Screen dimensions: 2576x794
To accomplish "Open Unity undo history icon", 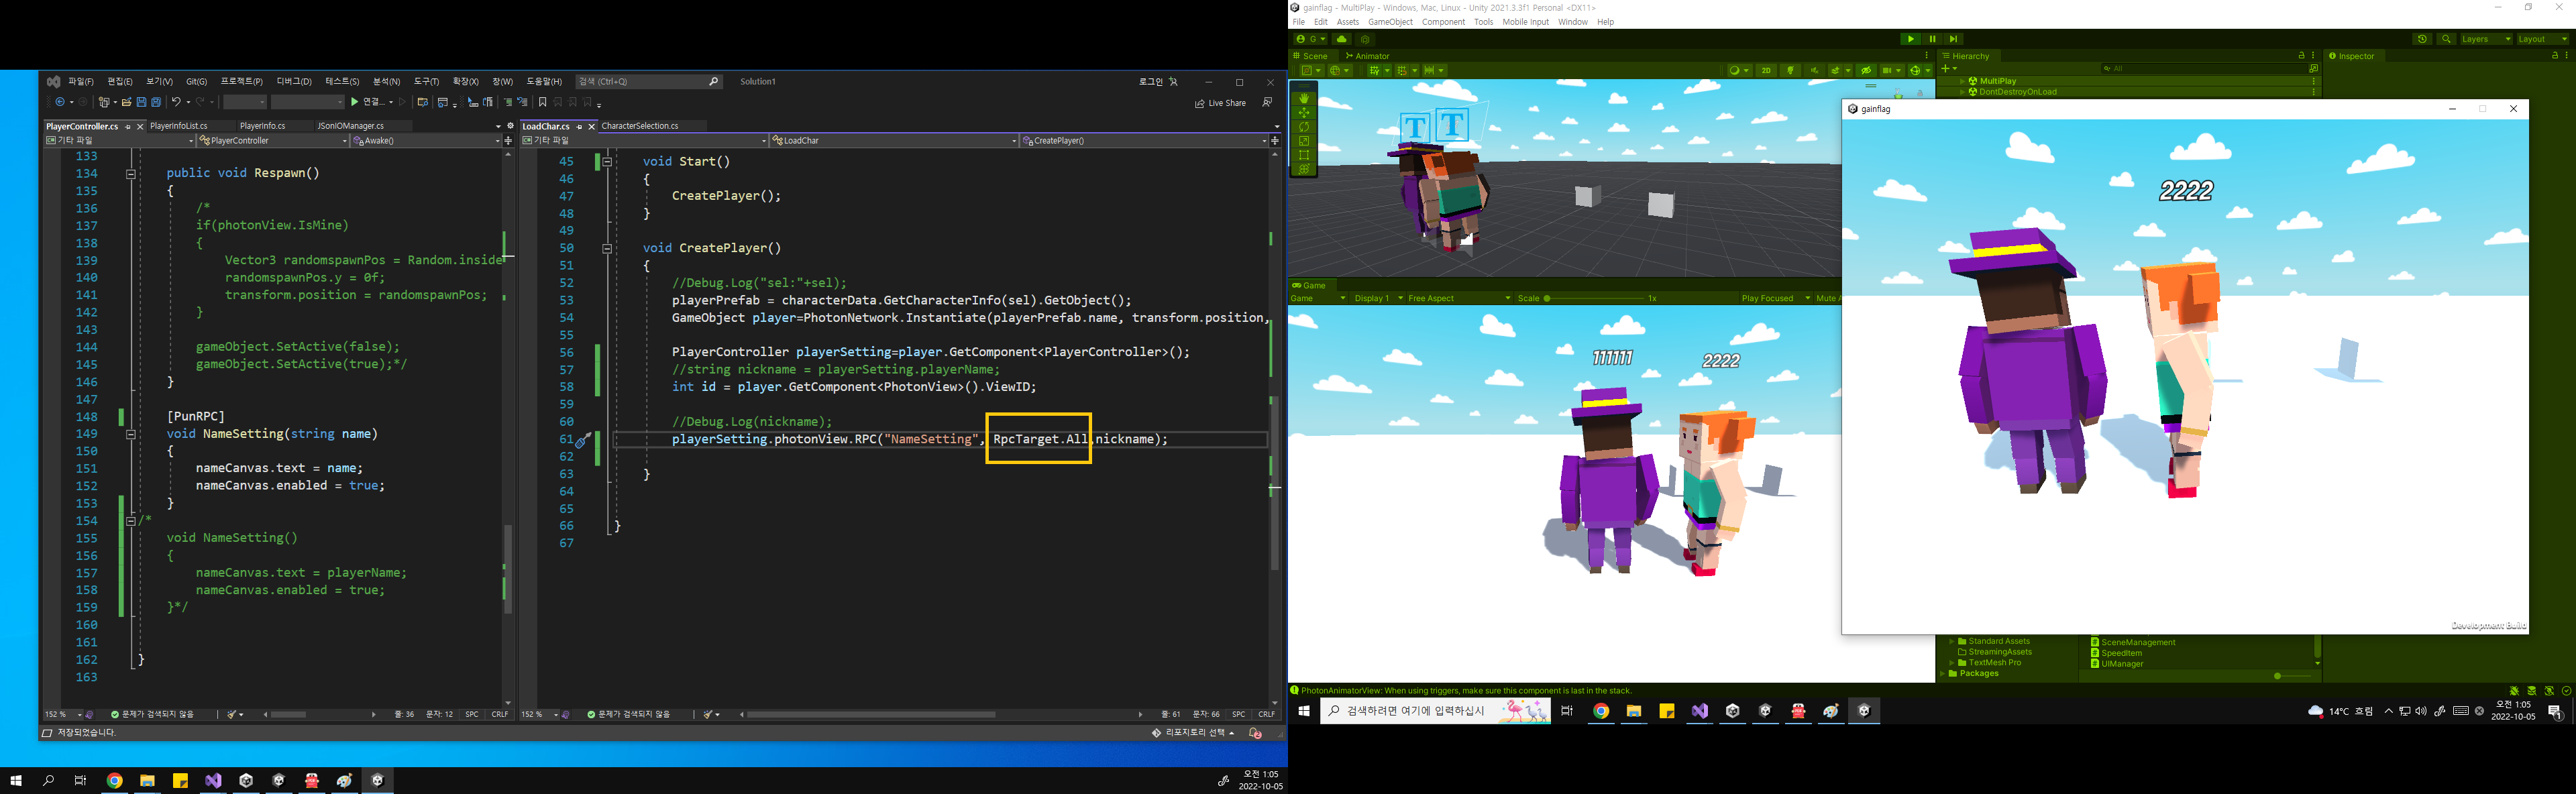I will pyautogui.click(x=2422, y=39).
